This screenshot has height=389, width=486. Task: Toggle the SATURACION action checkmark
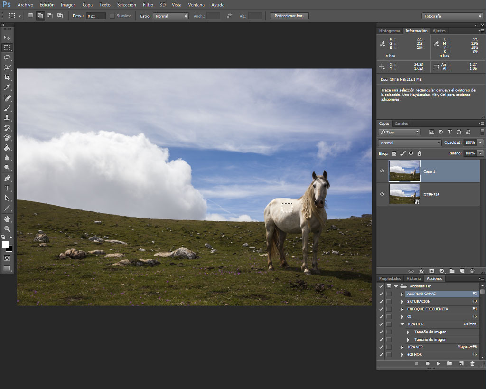point(381,302)
